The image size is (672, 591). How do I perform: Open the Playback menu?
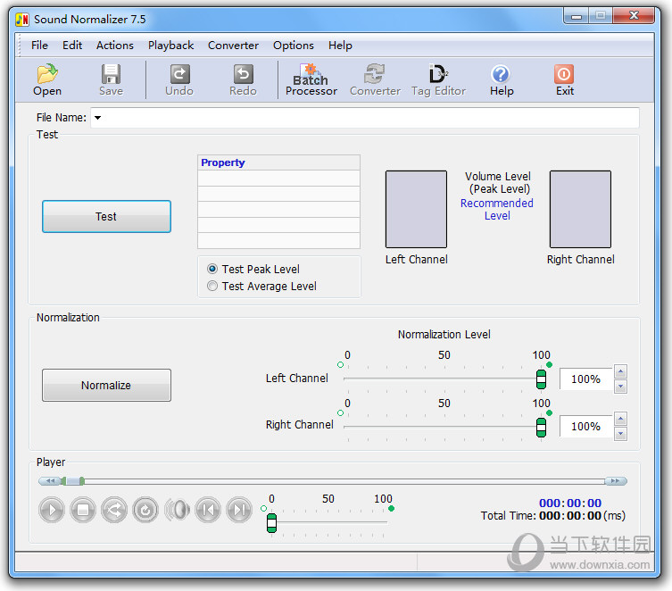[170, 45]
